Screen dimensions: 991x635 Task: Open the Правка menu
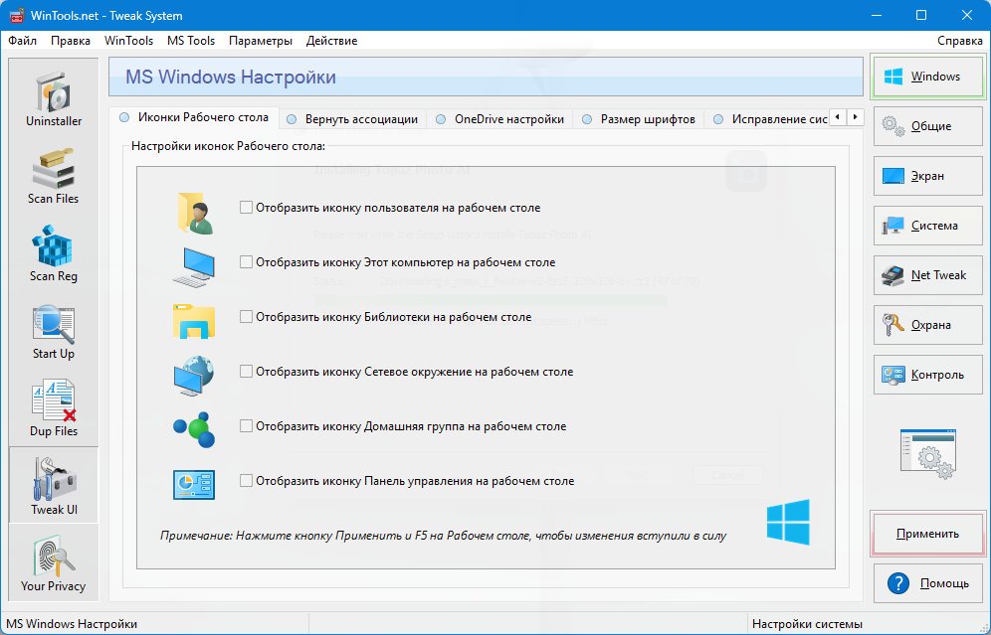pos(71,41)
